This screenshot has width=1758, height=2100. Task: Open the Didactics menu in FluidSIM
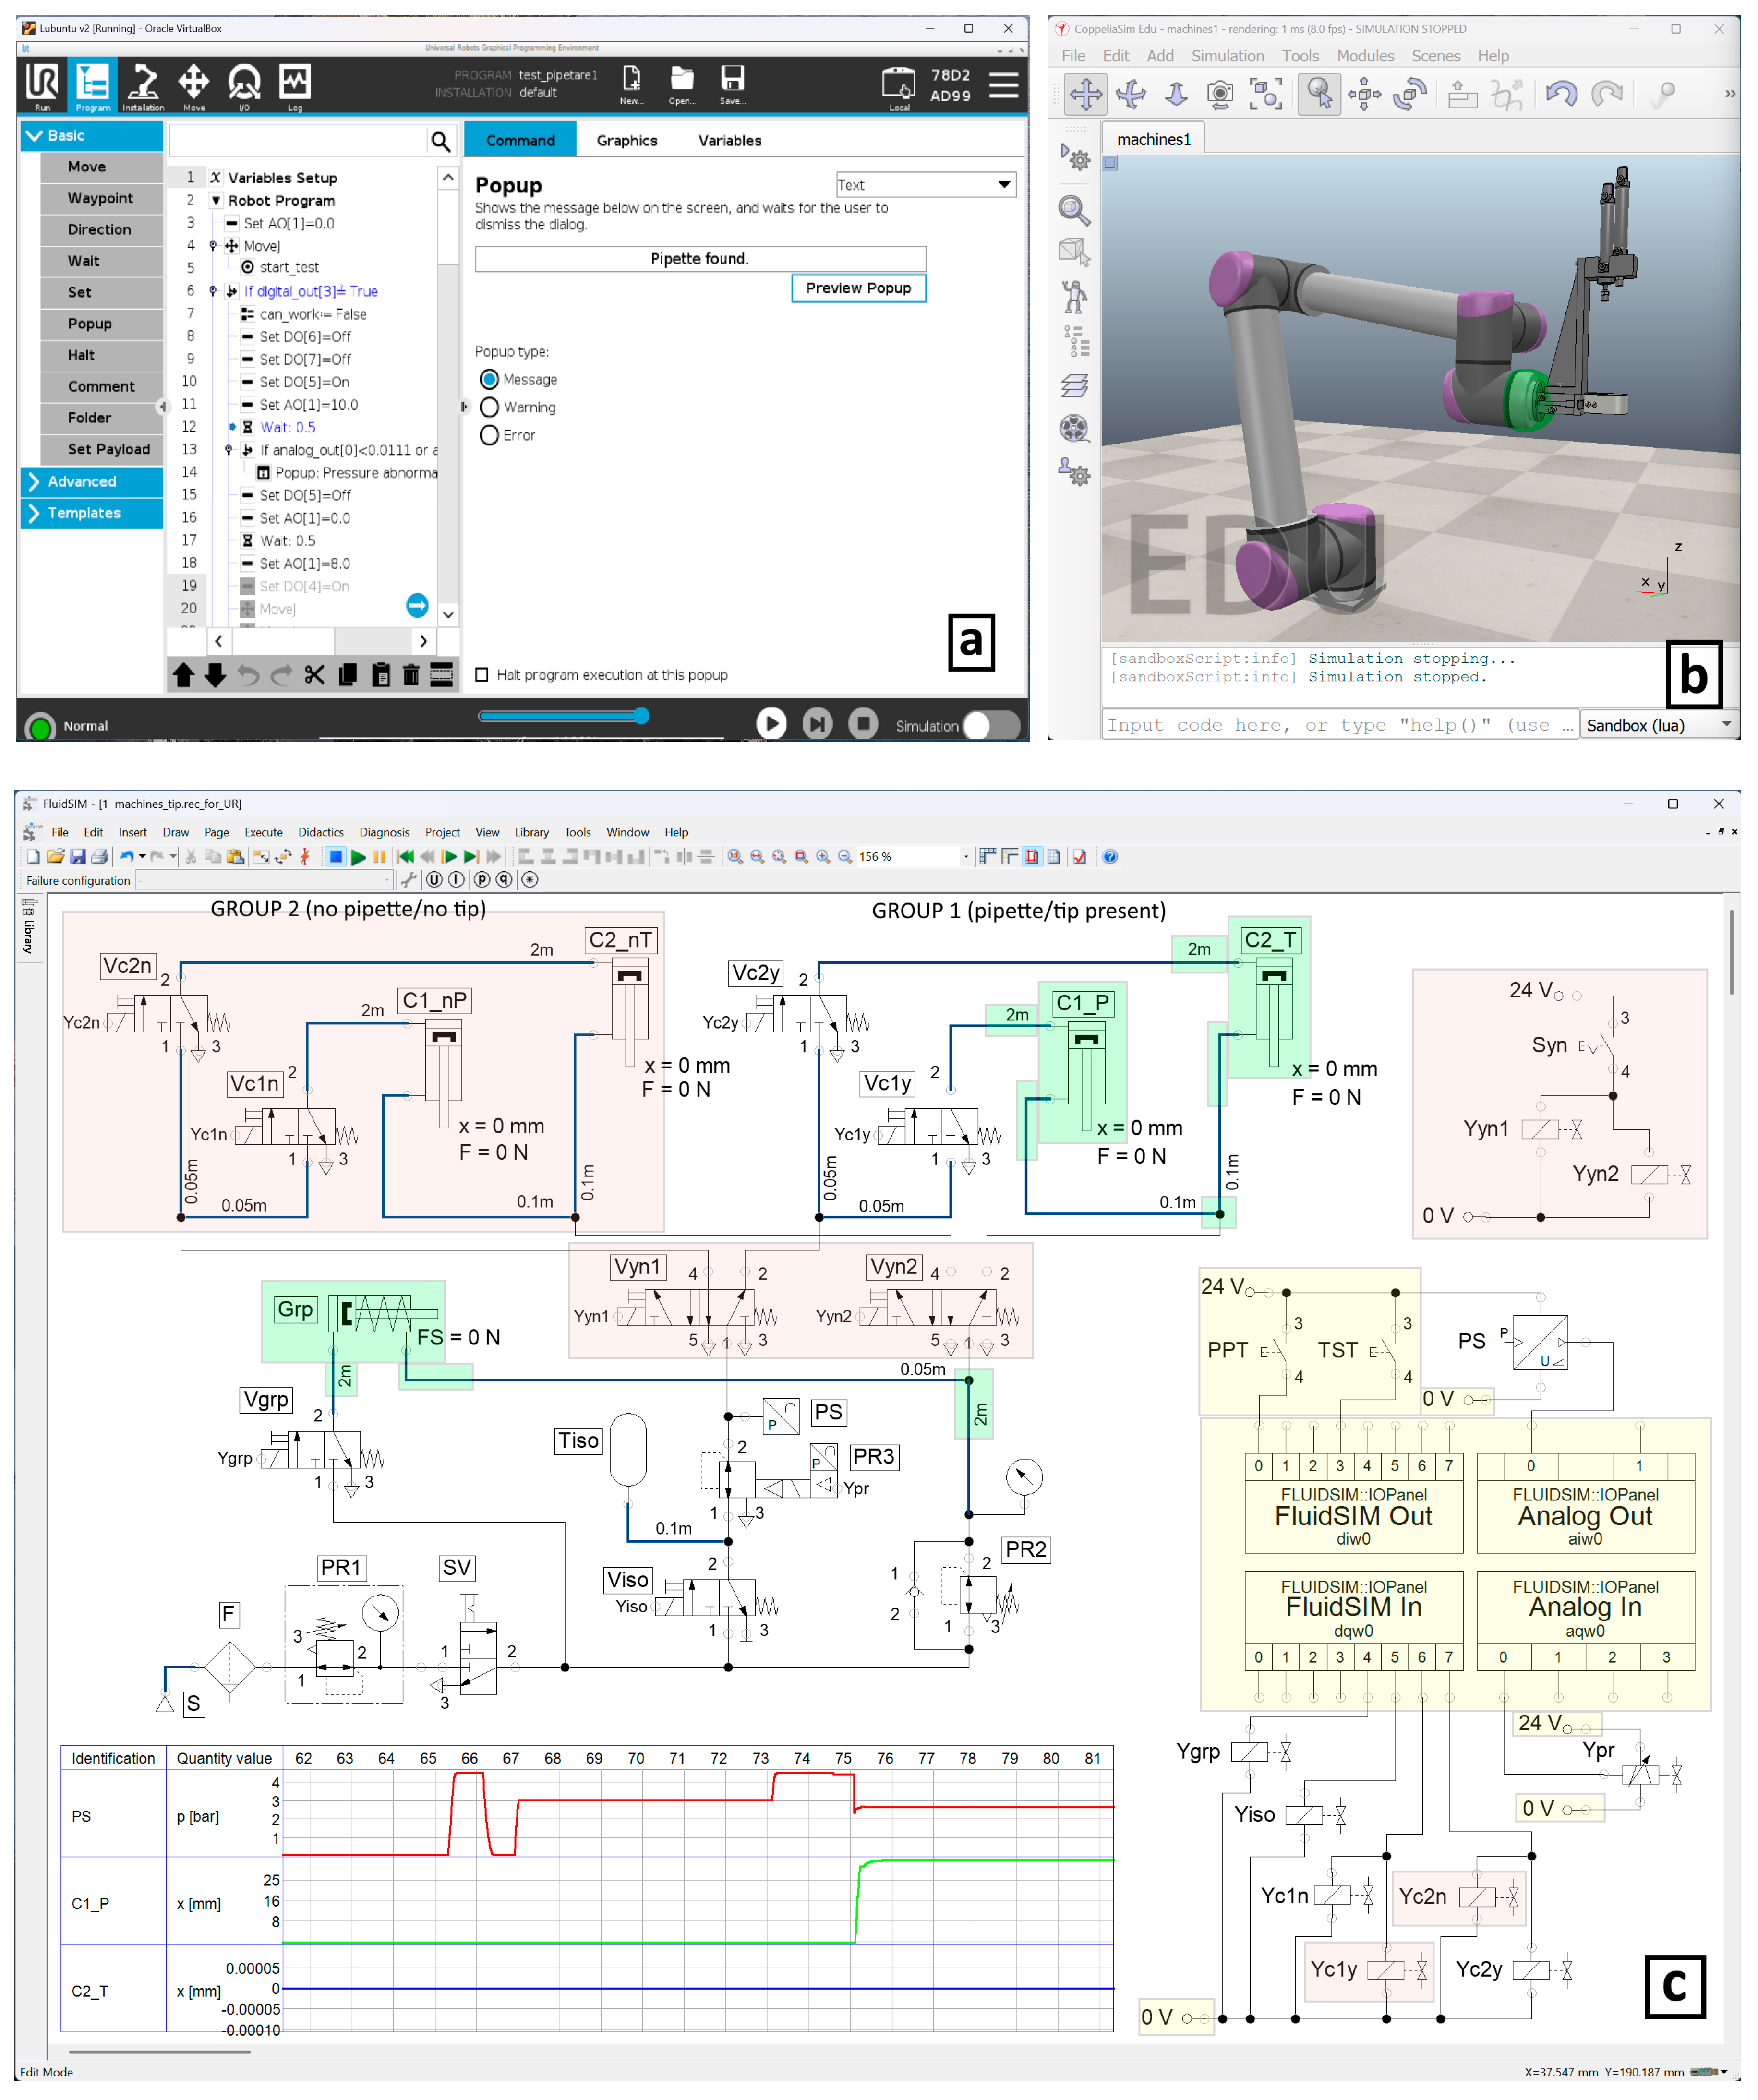click(x=320, y=833)
